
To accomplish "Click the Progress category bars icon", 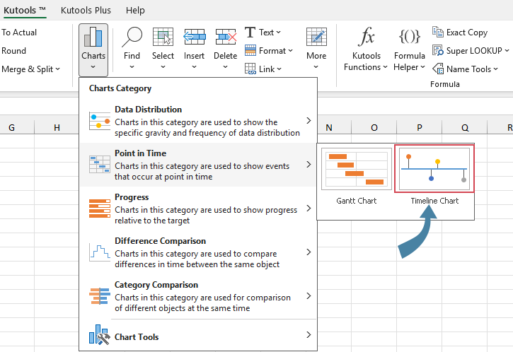I will (x=100, y=209).
